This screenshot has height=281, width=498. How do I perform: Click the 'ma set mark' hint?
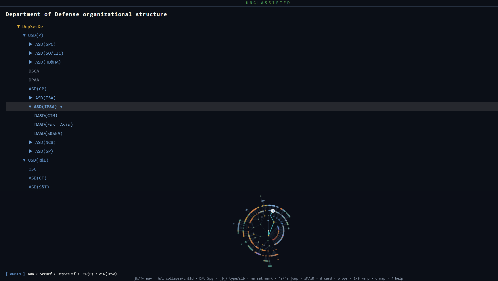[x=262, y=278]
